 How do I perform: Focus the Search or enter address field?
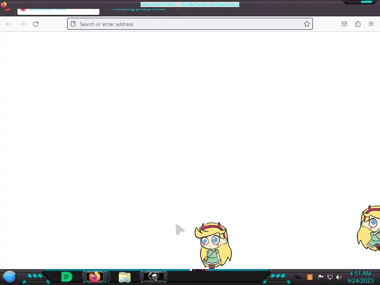click(x=190, y=24)
